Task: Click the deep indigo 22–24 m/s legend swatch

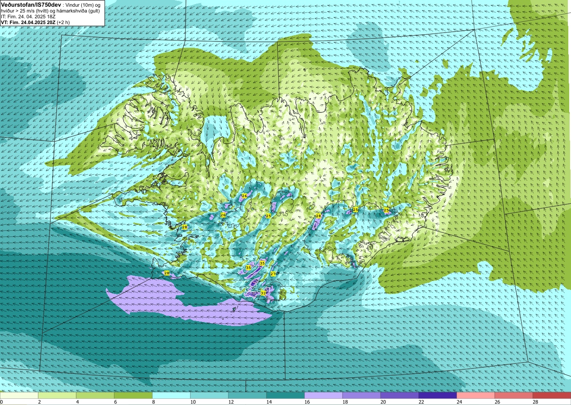Action: tap(438, 395)
